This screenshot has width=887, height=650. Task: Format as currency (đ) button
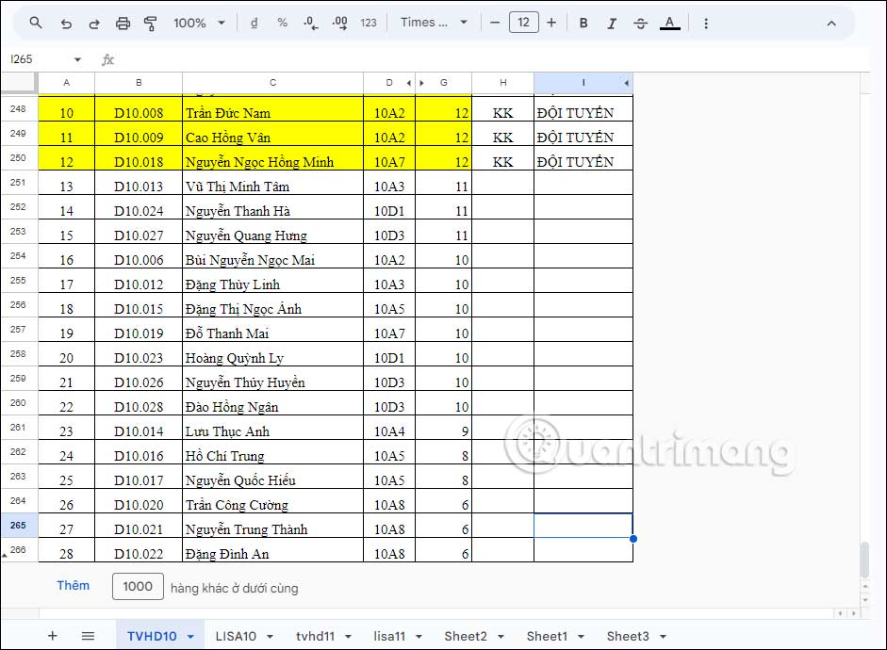(x=254, y=24)
